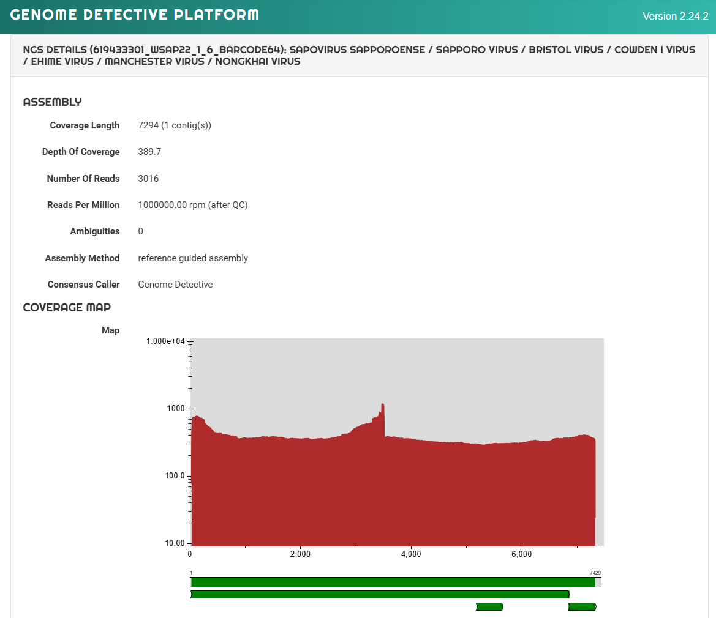The image size is (716, 618).
Task: Click the Reads Per Million value
Action: point(193,205)
